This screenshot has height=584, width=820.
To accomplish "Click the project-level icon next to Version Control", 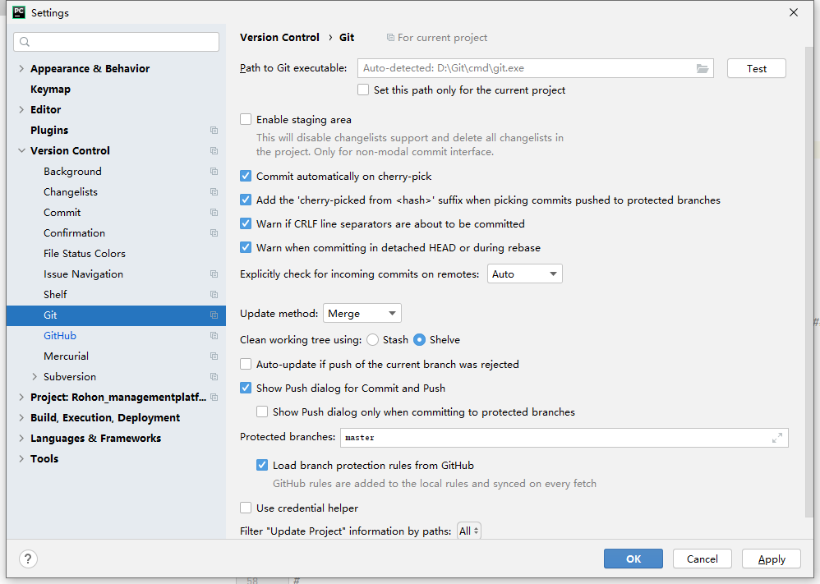I will pos(214,150).
